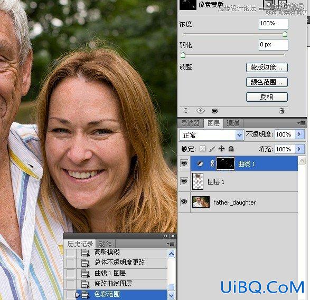Viewport: 310px width, 300px height.
Task: Hide the father_daughter layer visibility eye
Action: [184, 202]
